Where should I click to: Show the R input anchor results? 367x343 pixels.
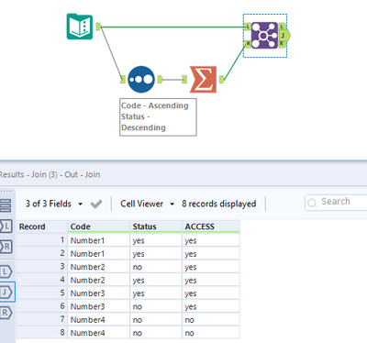pos(6,247)
